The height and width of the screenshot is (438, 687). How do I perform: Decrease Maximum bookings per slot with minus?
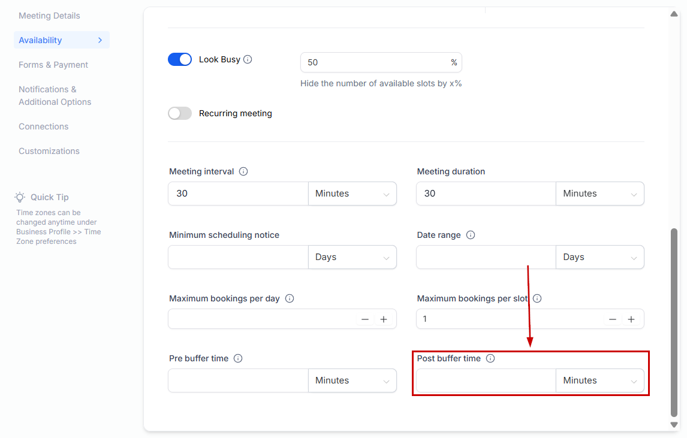click(x=612, y=319)
